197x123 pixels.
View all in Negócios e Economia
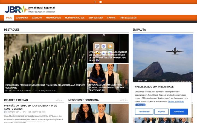click(x=124, y=100)
